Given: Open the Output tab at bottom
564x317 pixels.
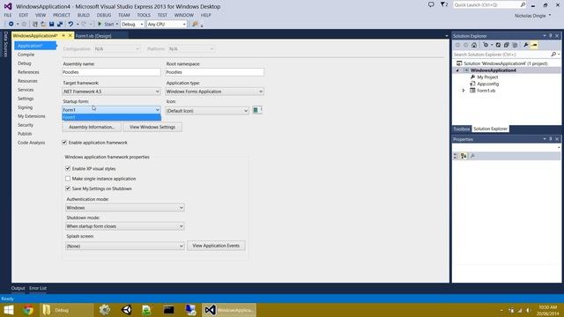Looking at the screenshot, I should pyautogui.click(x=18, y=288).
